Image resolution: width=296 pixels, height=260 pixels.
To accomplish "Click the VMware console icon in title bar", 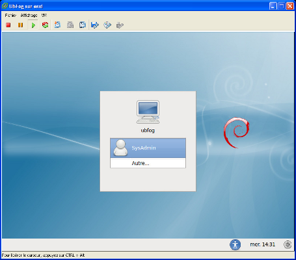I will pyautogui.click(x=5, y=6).
